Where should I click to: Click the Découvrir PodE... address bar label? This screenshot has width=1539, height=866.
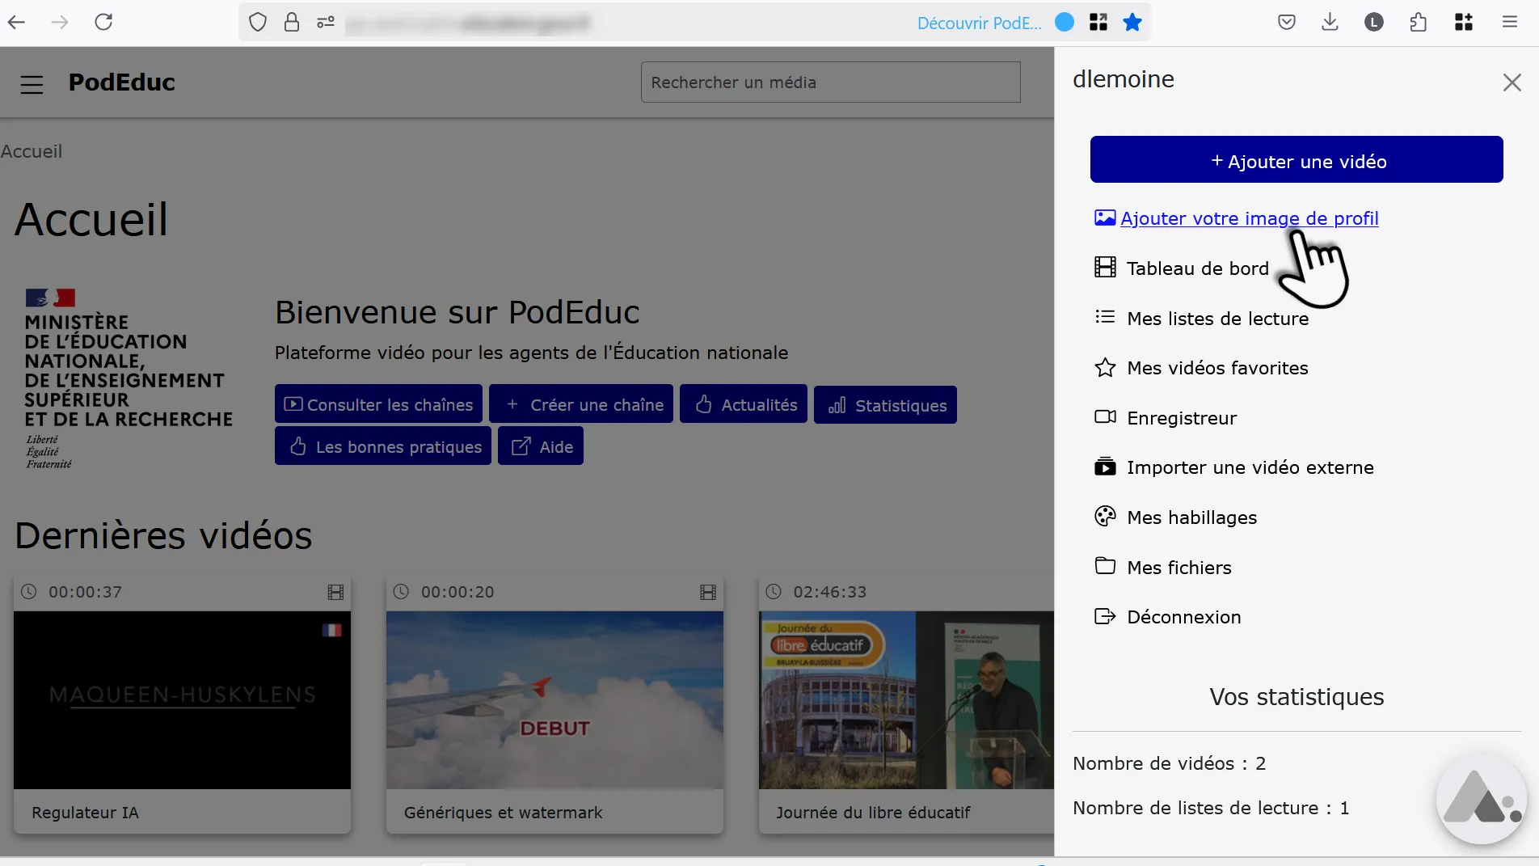pos(979,23)
